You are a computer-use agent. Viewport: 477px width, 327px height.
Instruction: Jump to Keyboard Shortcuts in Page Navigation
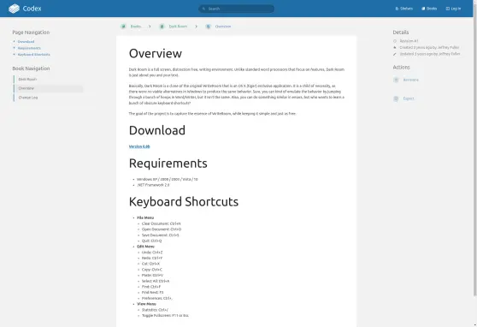coord(34,54)
